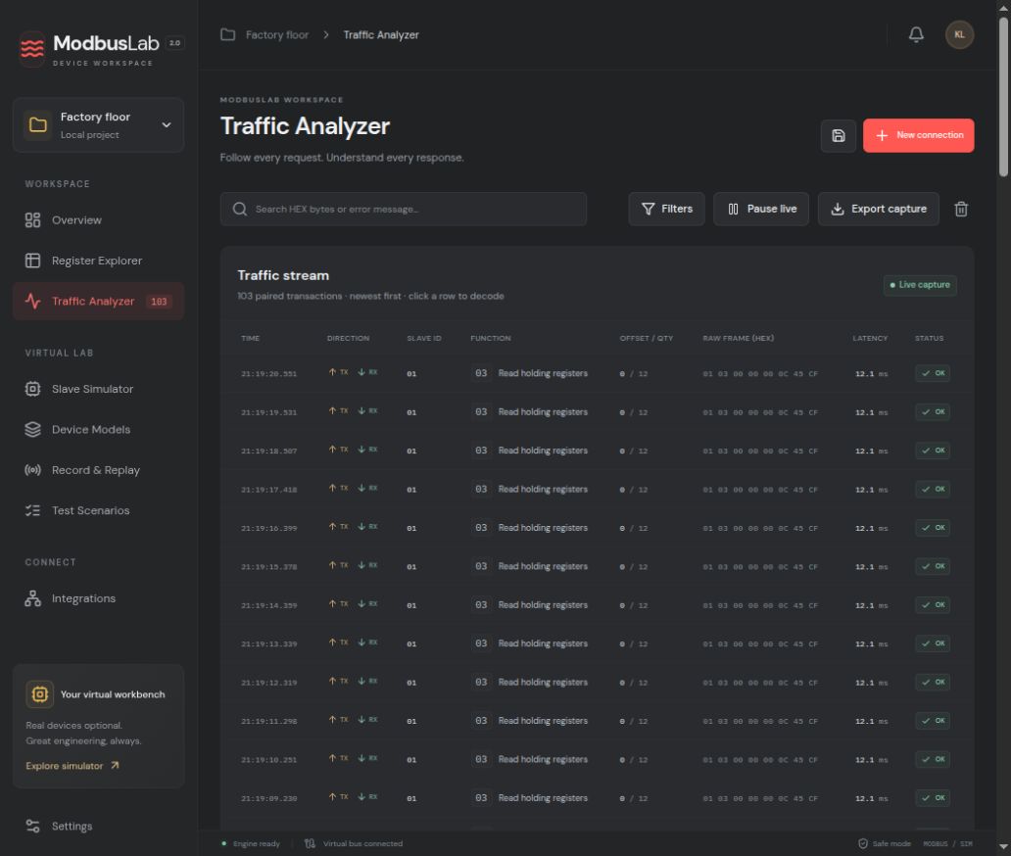Viewport: 1011px width, 856px height.
Task: Click the Register Explorer table icon
Action: coord(33,261)
